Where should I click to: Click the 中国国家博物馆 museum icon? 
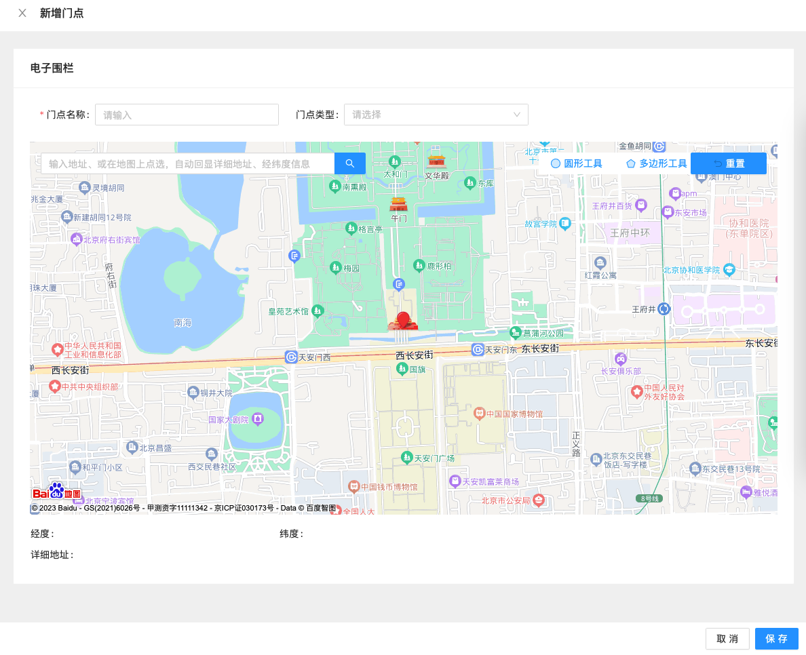coord(479,413)
